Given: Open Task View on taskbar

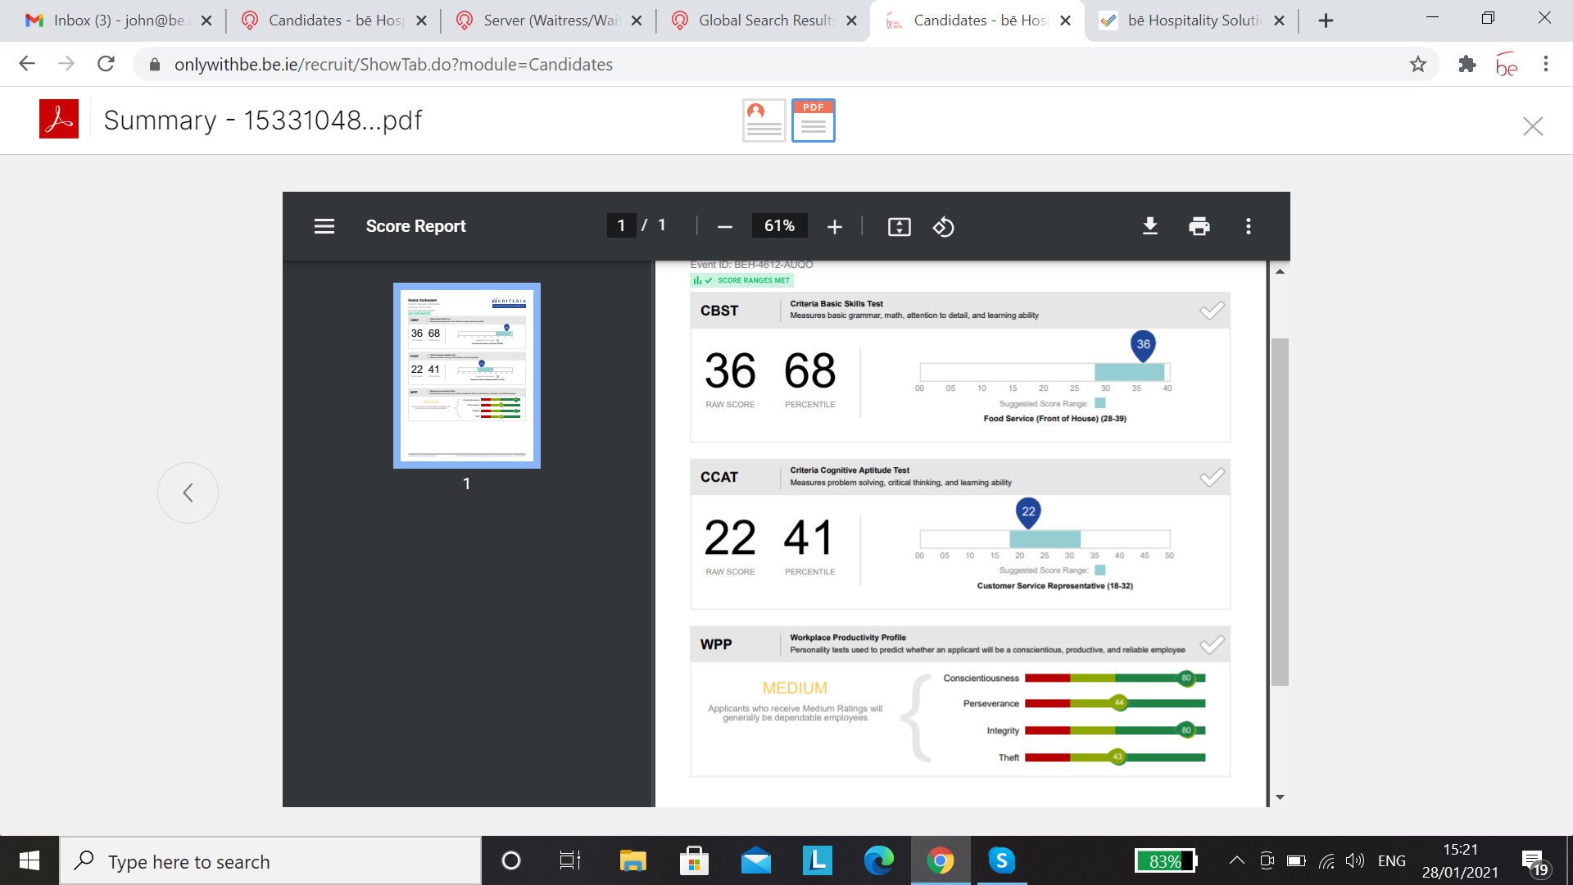Looking at the screenshot, I should click(569, 860).
